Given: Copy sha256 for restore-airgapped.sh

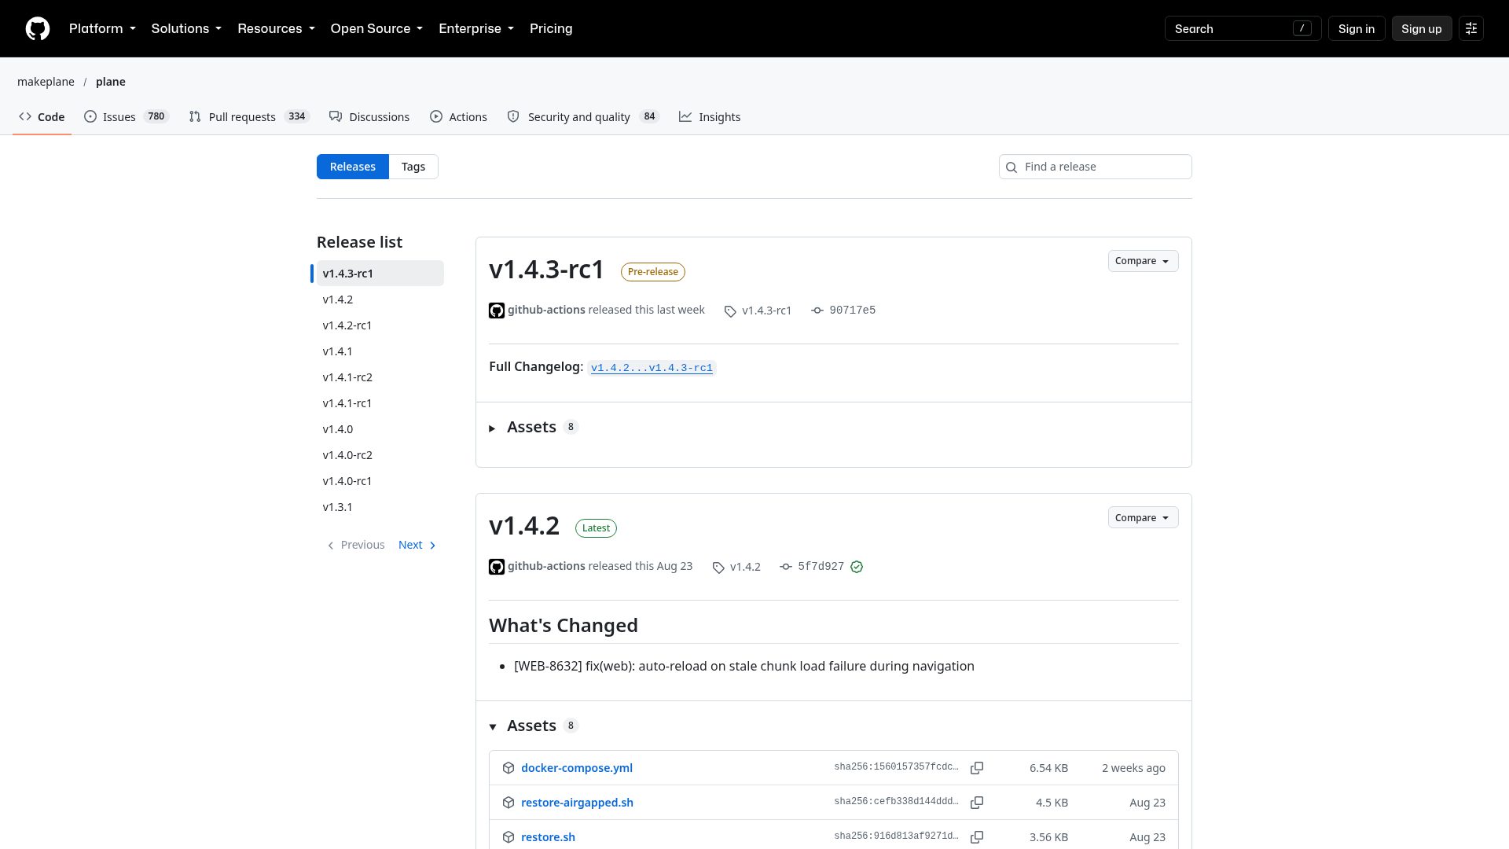Looking at the screenshot, I should pyautogui.click(x=977, y=803).
